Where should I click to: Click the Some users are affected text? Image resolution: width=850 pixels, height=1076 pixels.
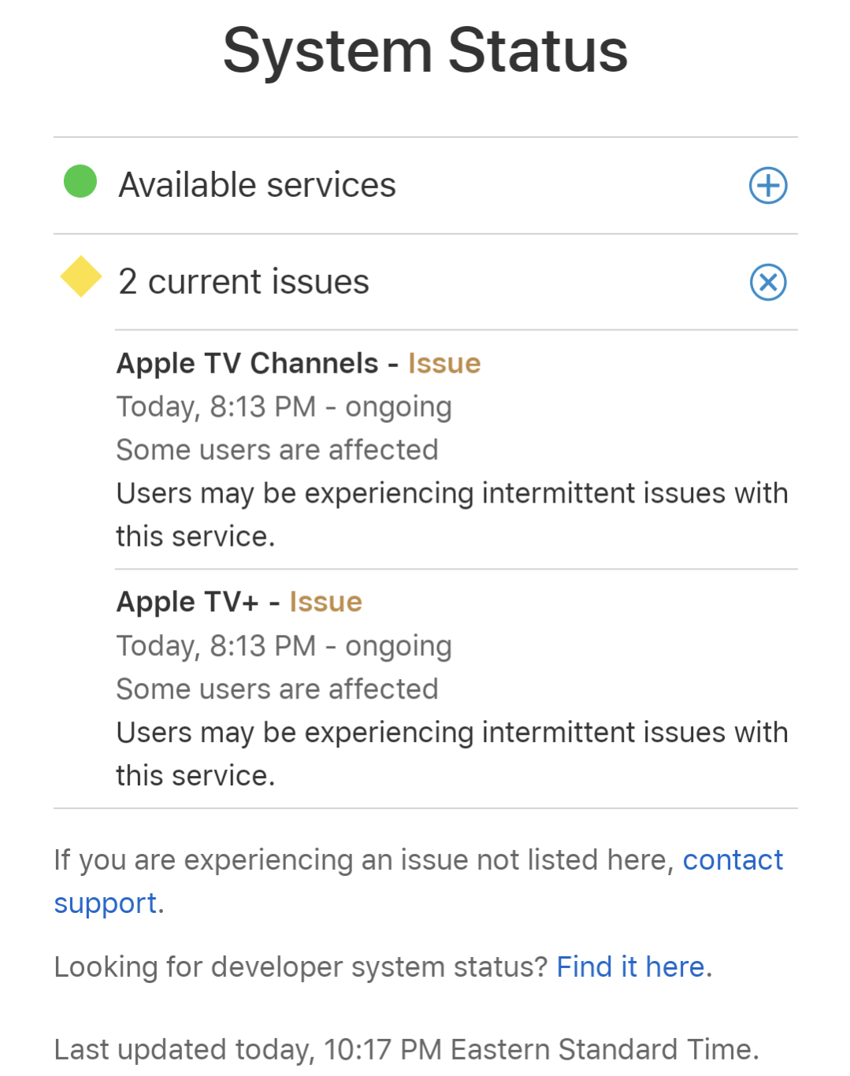click(277, 449)
